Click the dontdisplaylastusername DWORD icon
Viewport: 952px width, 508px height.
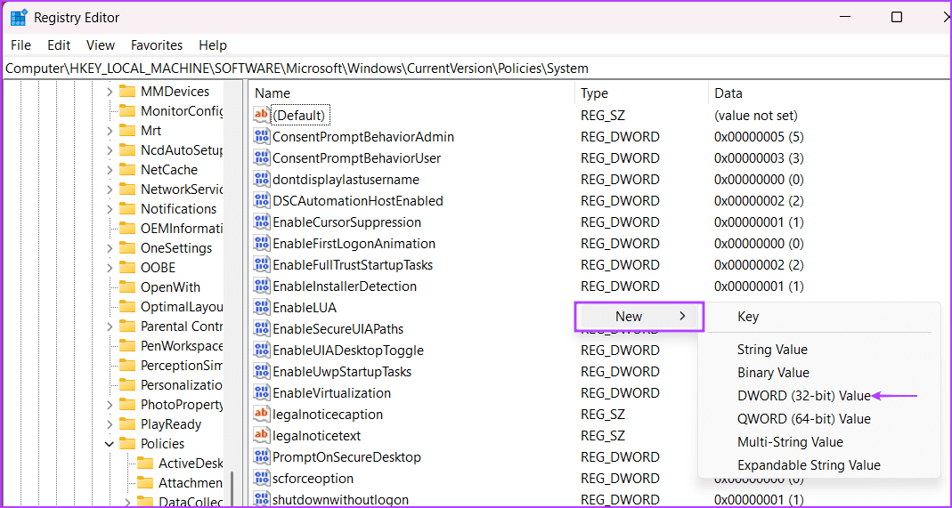pyautogui.click(x=261, y=180)
